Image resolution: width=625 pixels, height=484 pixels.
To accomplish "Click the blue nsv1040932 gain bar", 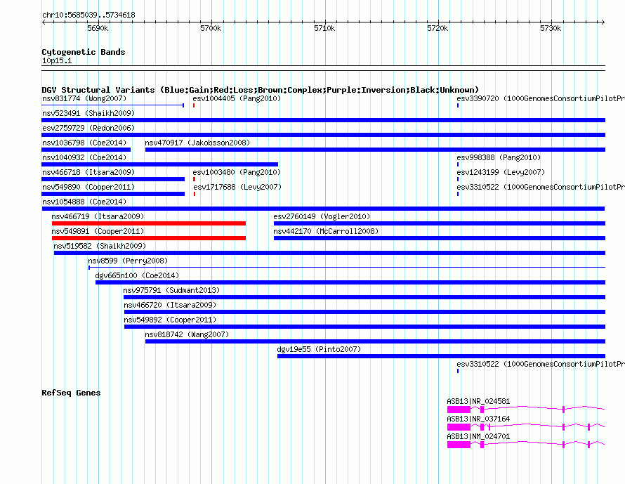I will tap(160, 164).
